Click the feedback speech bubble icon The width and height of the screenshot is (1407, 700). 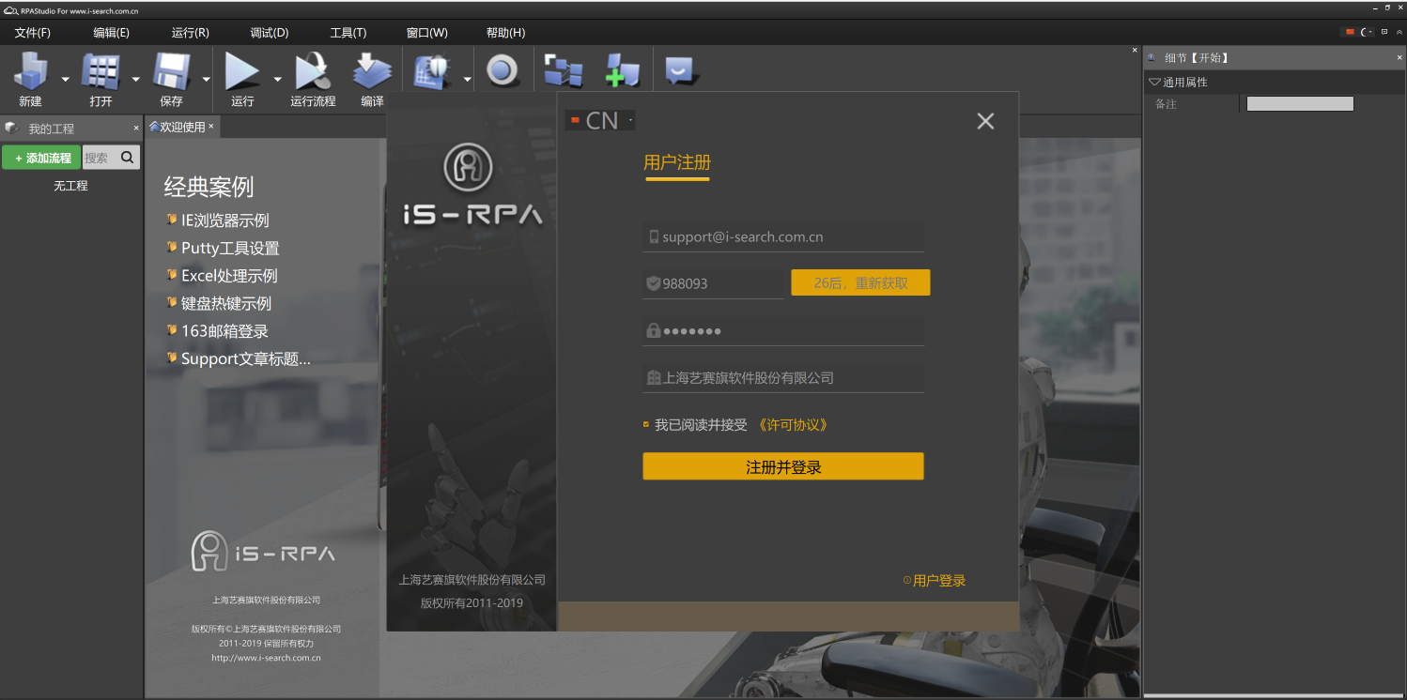[679, 69]
